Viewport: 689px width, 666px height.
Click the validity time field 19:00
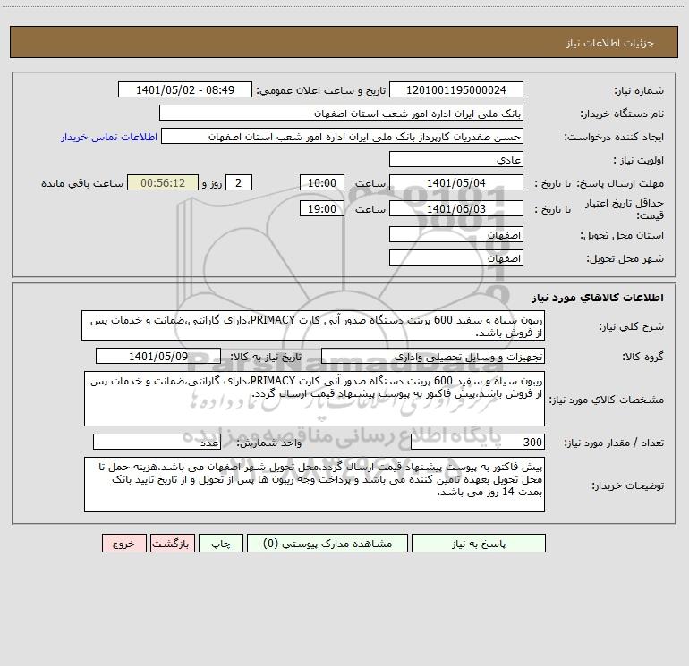point(321,208)
